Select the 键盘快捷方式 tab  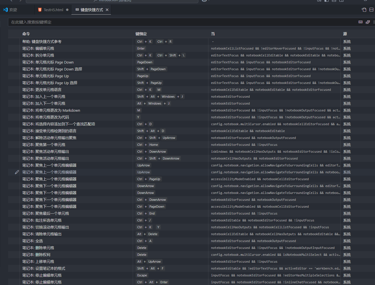click(91, 10)
